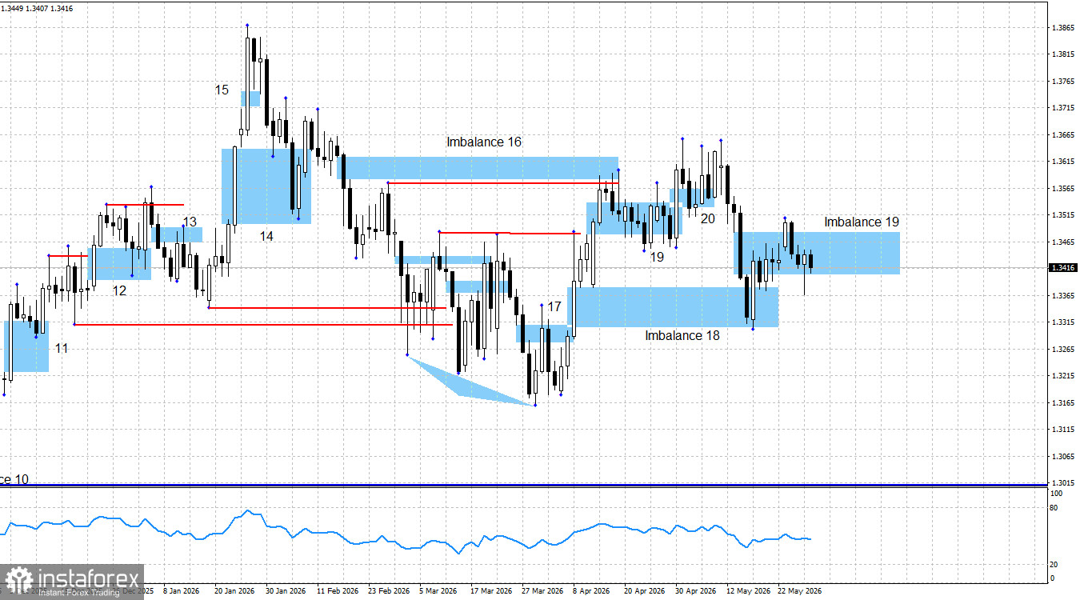1080x600 pixels.
Task: Select the Imbalance 18 text label
Action: coord(682,336)
